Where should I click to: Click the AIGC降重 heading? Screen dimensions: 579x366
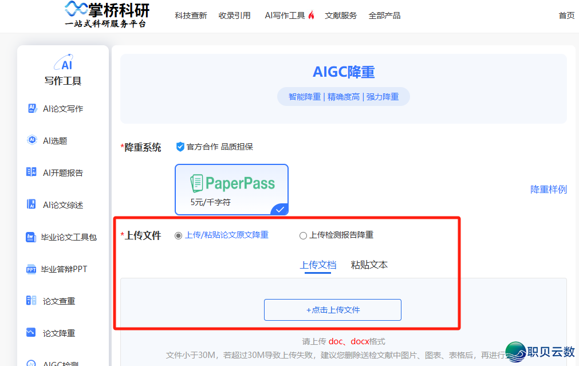(x=344, y=72)
